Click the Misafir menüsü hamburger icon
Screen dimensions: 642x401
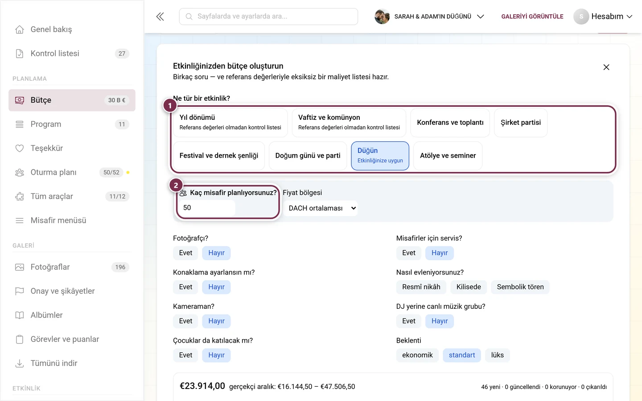(x=20, y=221)
